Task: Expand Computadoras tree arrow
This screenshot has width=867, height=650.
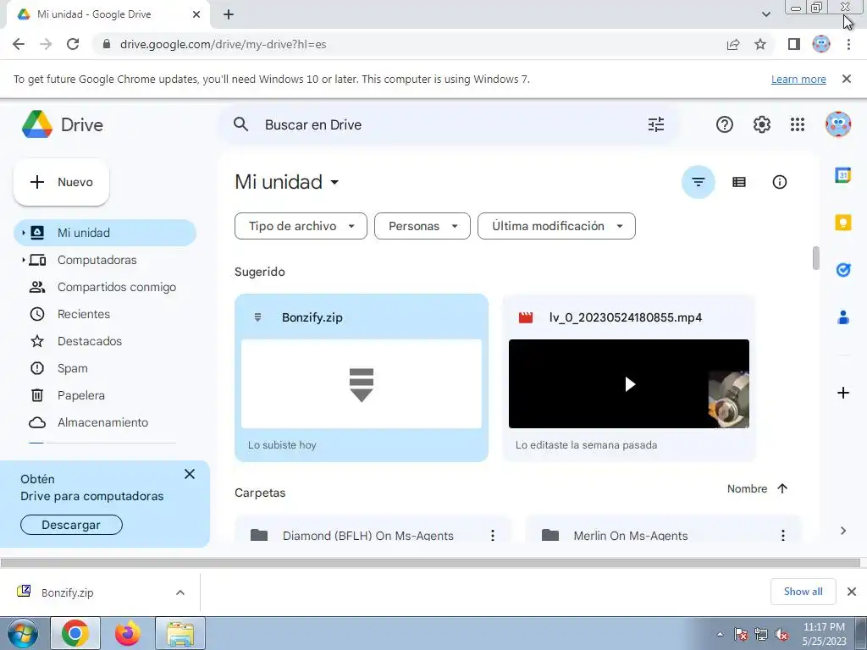Action: 23,260
